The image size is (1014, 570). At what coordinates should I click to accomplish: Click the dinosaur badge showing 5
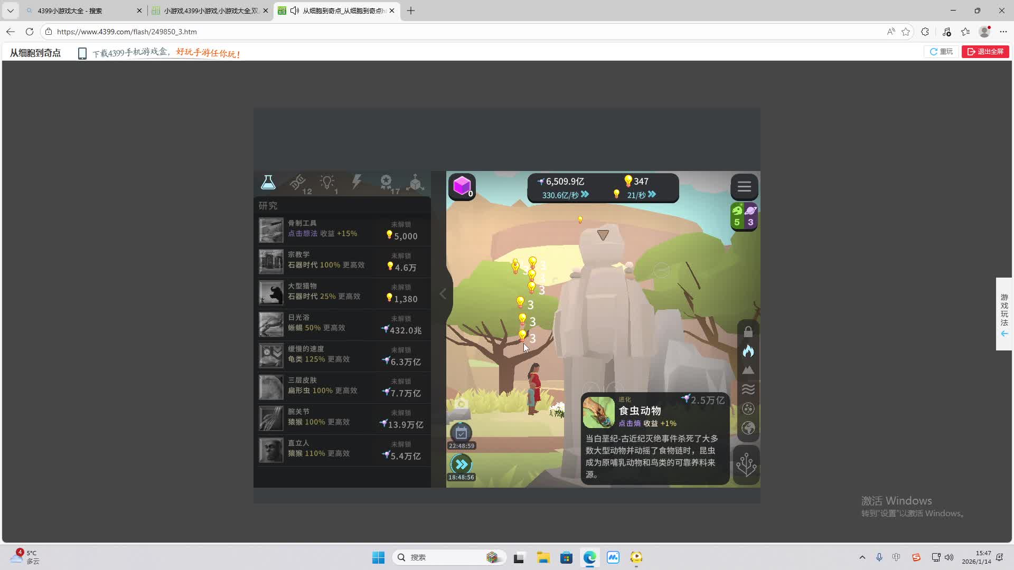[737, 215]
